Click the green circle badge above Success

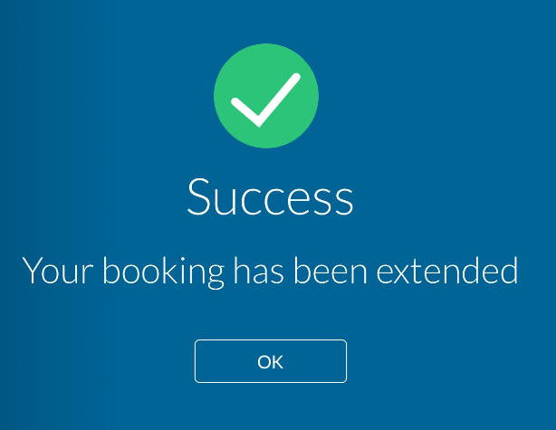tap(266, 96)
